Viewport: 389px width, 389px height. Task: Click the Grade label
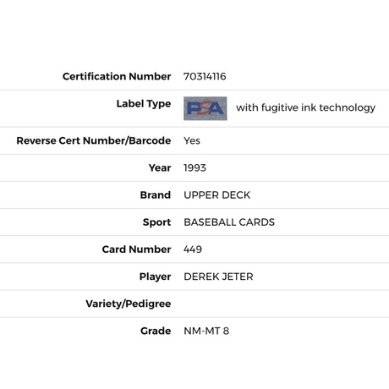tap(156, 331)
